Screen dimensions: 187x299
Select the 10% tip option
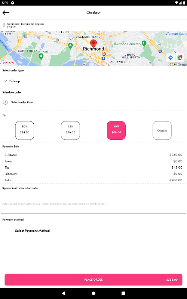[25, 130]
